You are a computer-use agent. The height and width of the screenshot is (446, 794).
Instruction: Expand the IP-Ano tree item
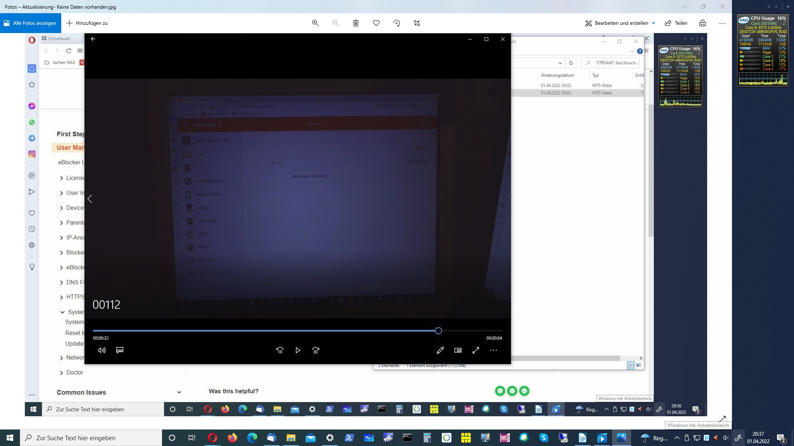tap(61, 237)
